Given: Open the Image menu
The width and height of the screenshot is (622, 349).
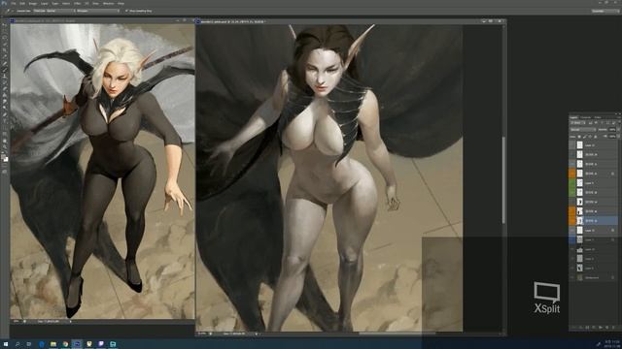Looking at the screenshot, I should pos(32,4).
